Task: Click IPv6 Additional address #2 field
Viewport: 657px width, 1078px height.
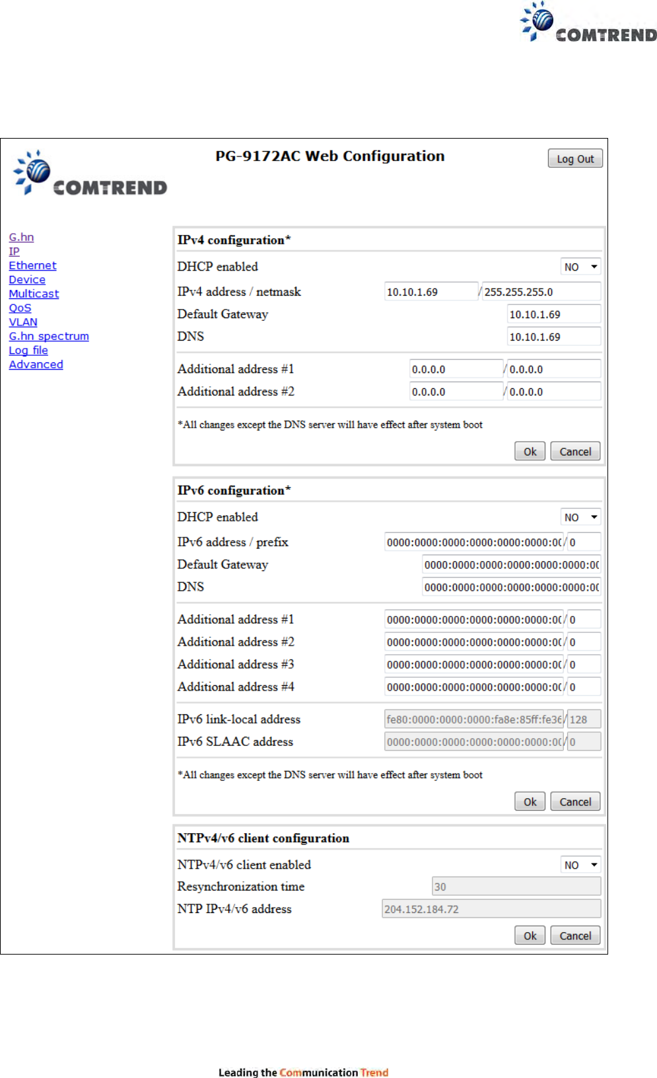Action: [474, 642]
